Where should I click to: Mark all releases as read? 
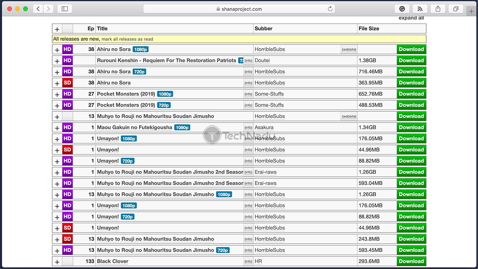coord(127,39)
